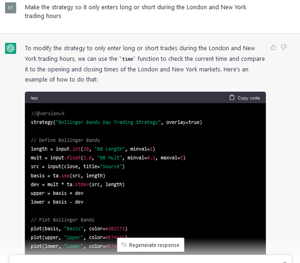Screen dimensions: 300x263
Task: Click the user prompt about London trading hours
Action: [x=135, y=11]
